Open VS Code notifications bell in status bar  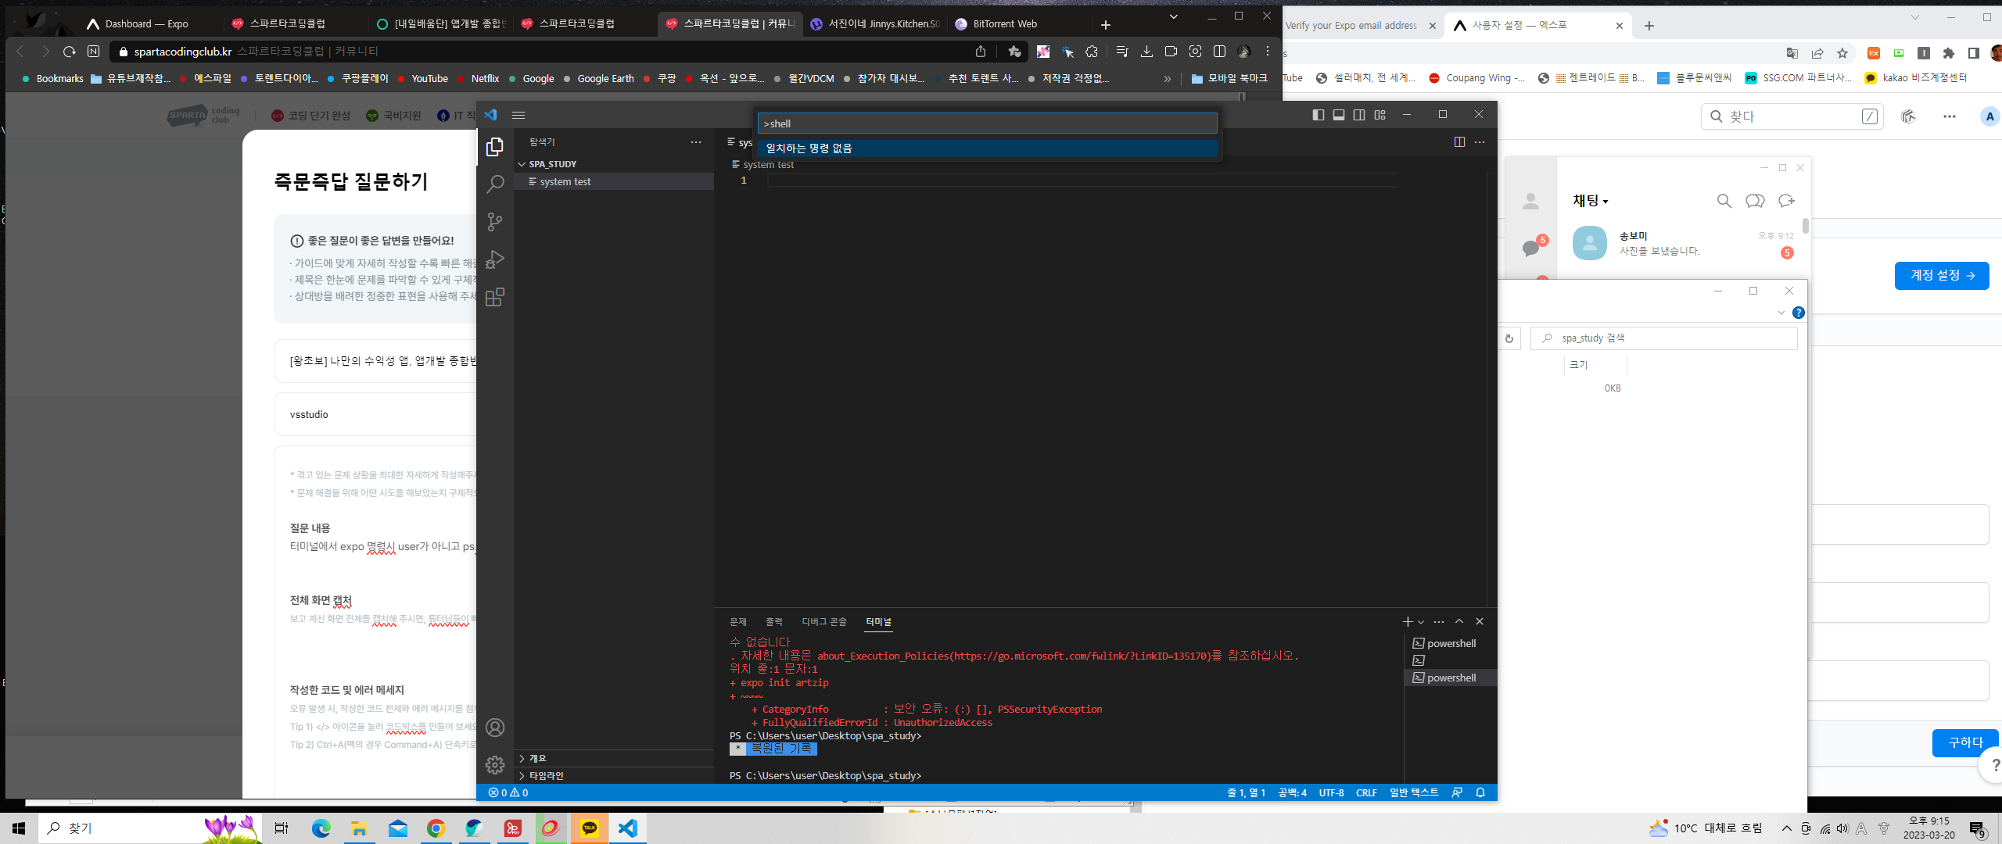click(1480, 792)
